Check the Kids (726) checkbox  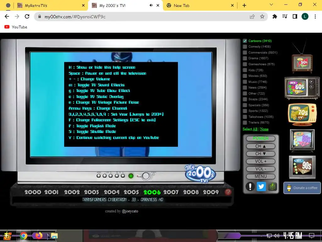coord(245,70)
